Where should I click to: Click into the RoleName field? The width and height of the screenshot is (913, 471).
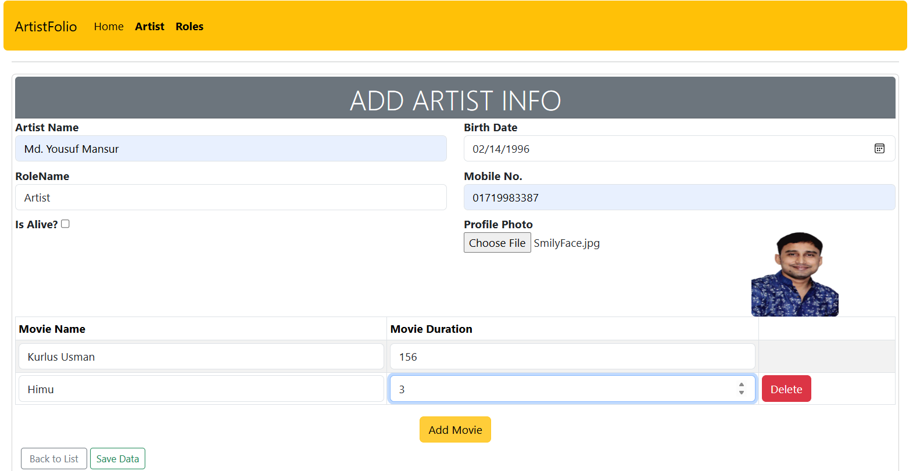tap(231, 197)
